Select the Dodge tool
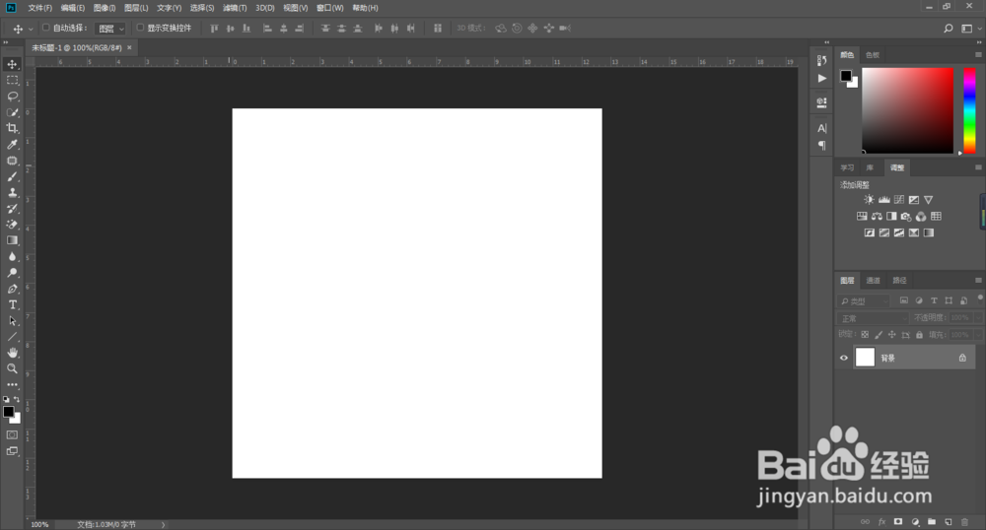The height and width of the screenshot is (530, 986). tap(12, 273)
